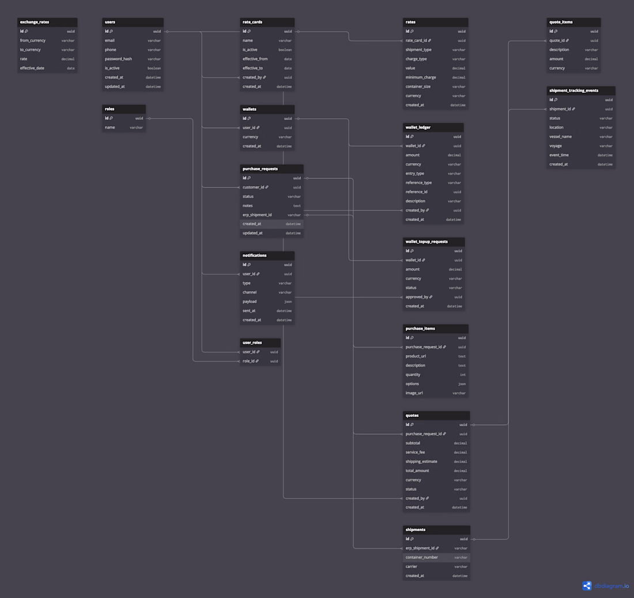Click the quote_items table header
Image resolution: width=634 pixels, height=598 pixels.
[573, 22]
